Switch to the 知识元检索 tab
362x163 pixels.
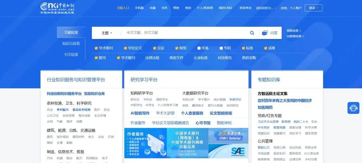coord(71,43)
